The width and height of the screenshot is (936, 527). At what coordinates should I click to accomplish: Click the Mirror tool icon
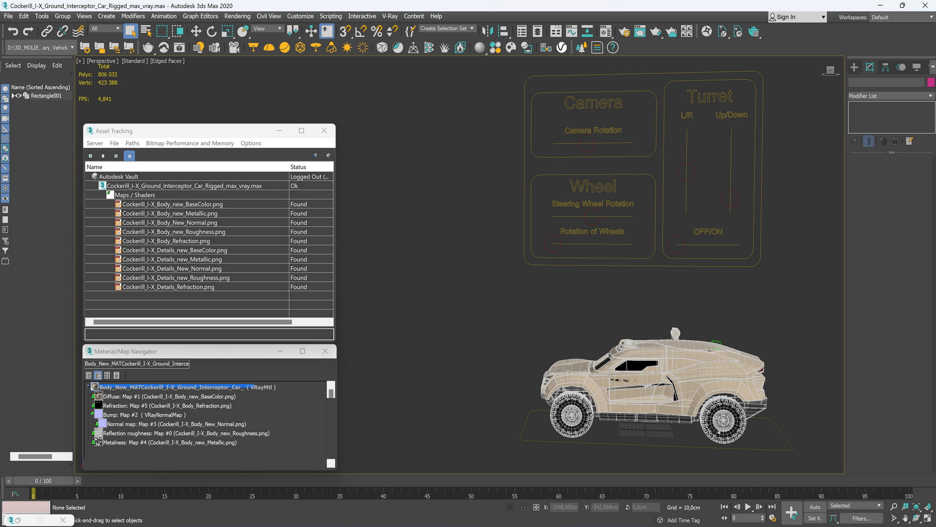coord(487,32)
